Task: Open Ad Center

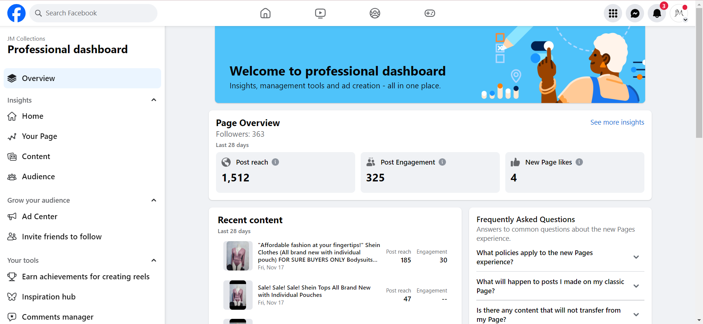Action: click(x=82, y=217)
